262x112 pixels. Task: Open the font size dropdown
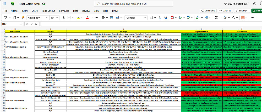coord(57,18)
